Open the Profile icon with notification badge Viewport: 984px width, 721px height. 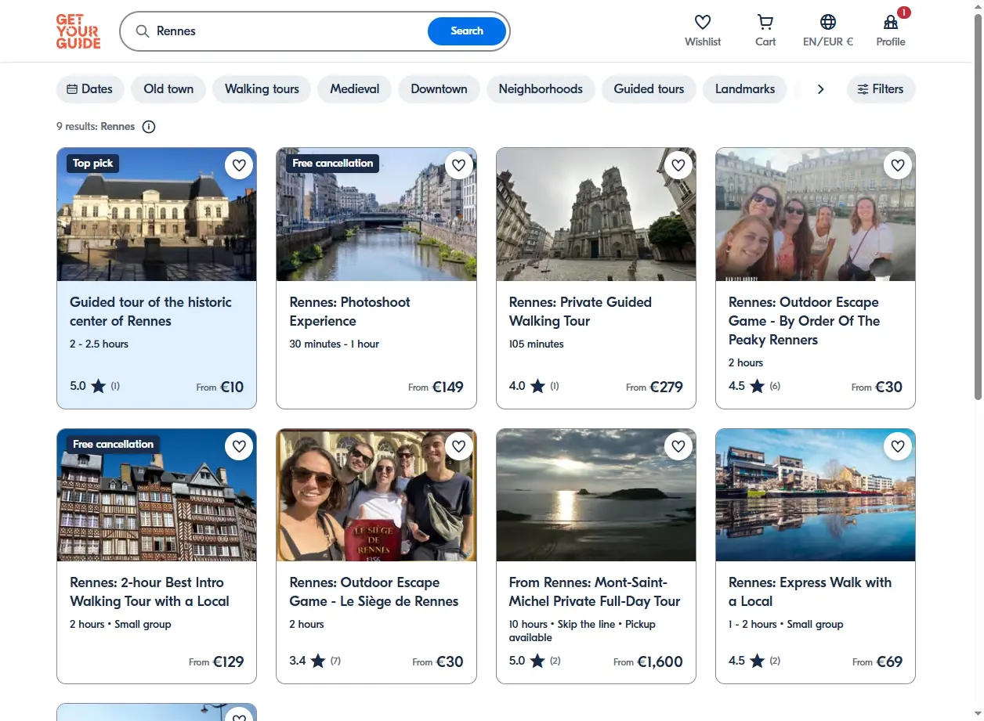(891, 22)
